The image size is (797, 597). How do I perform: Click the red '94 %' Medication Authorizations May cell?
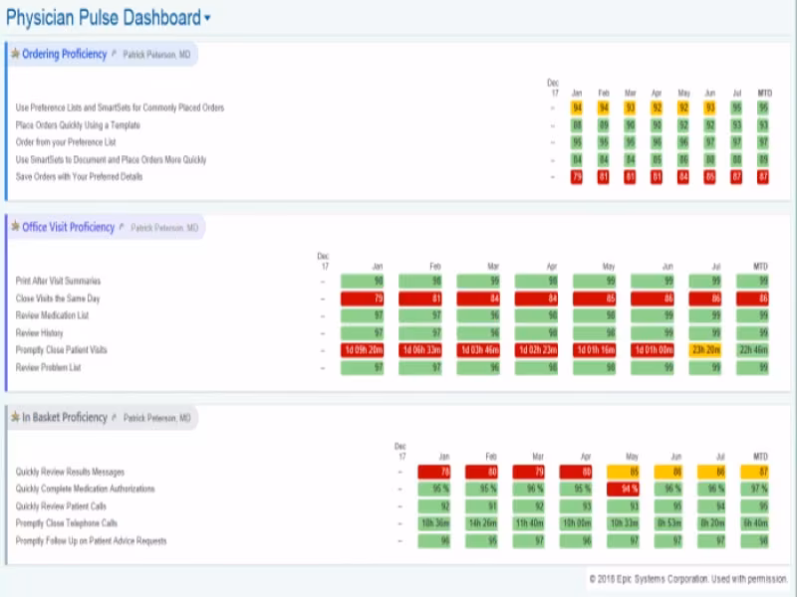point(624,489)
